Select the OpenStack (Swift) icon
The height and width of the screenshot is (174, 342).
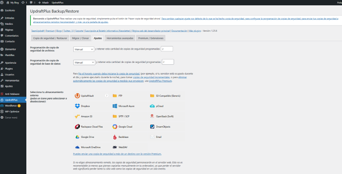tap(152, 116)
